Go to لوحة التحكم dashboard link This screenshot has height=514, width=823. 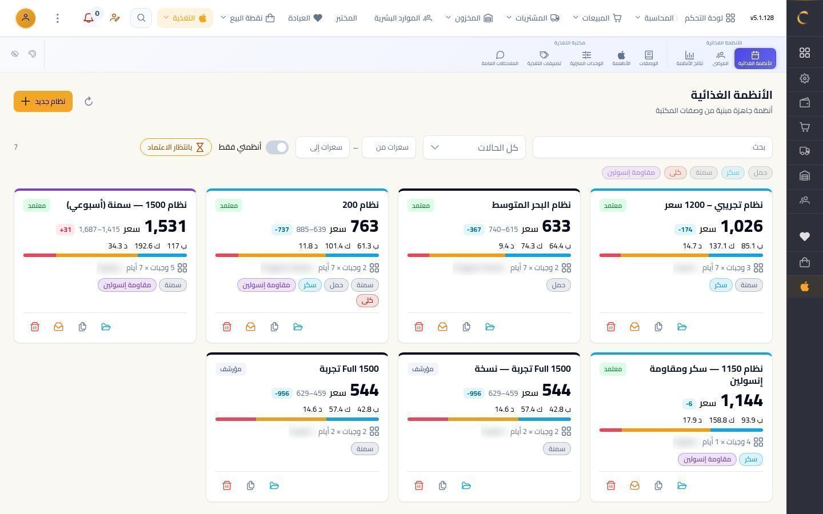(710, 18)
